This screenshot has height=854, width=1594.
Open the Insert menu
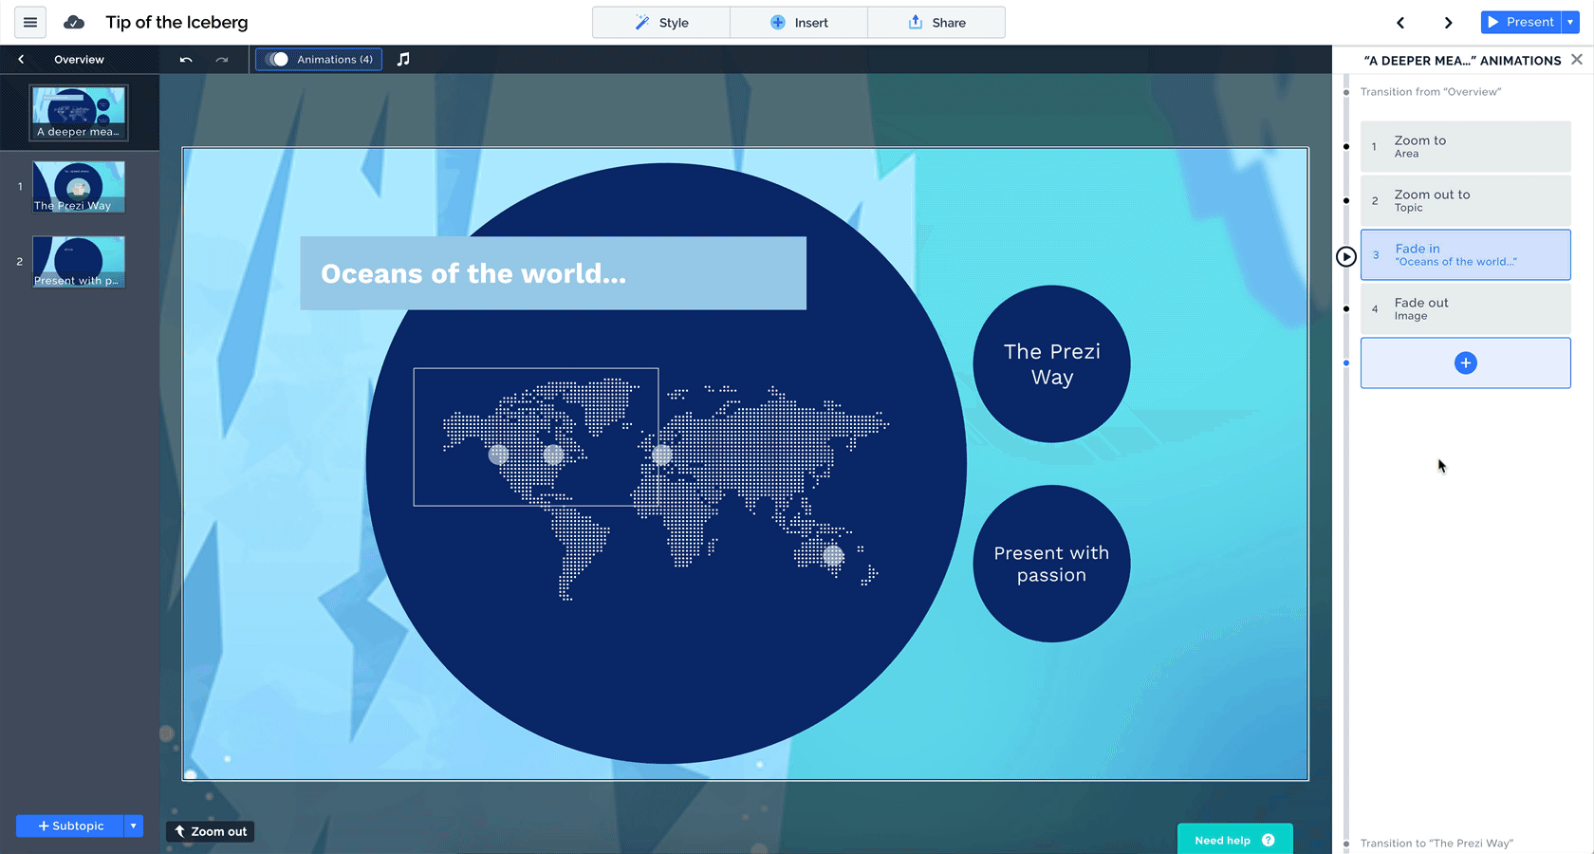coord(799,23)
